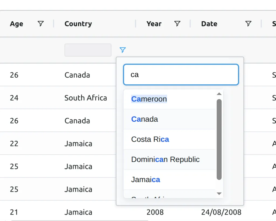Pick Costa Rica from the suggestions
This screenshot has width=276, height=221.
click(150, 139)
